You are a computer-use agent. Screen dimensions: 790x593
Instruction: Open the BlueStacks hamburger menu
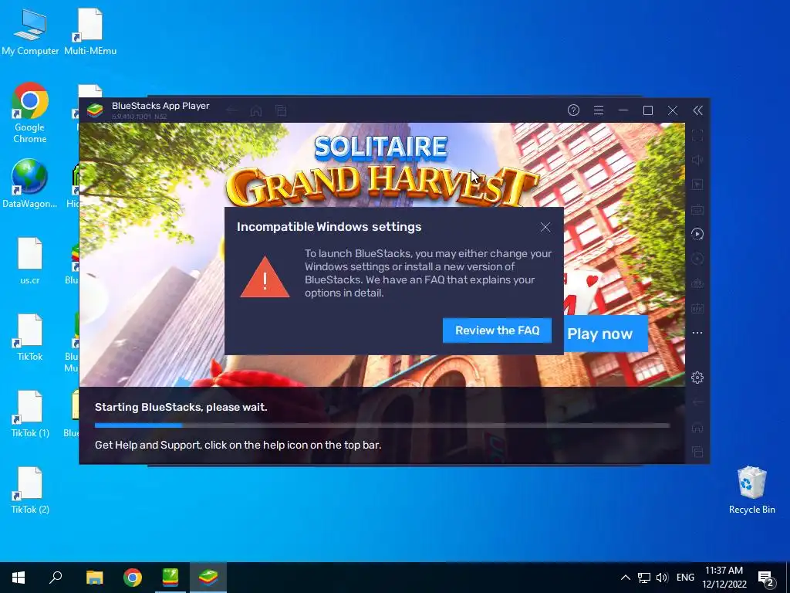coord(599,110)
